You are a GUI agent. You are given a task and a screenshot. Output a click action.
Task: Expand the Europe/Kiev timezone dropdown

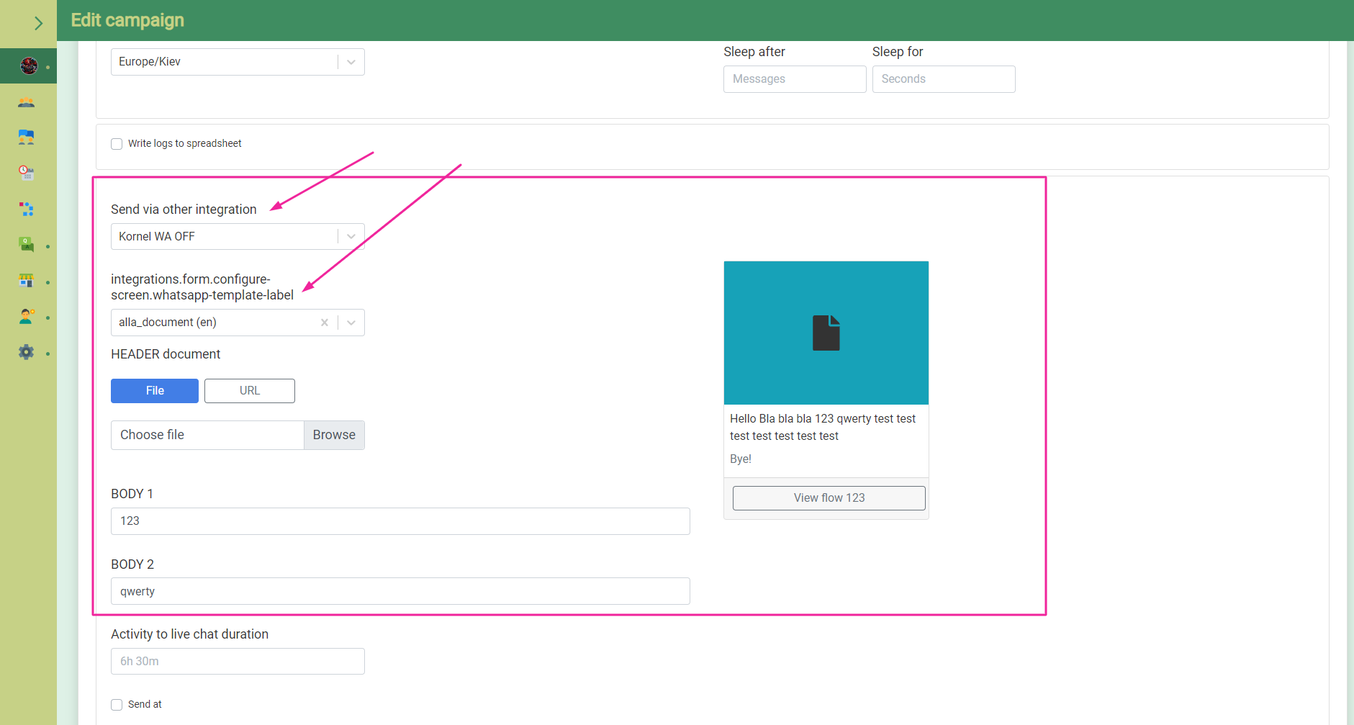click(351, 62)
